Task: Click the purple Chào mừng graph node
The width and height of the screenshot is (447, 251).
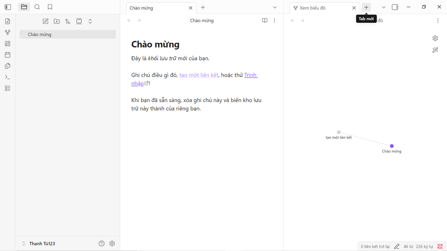Action: 392,146
